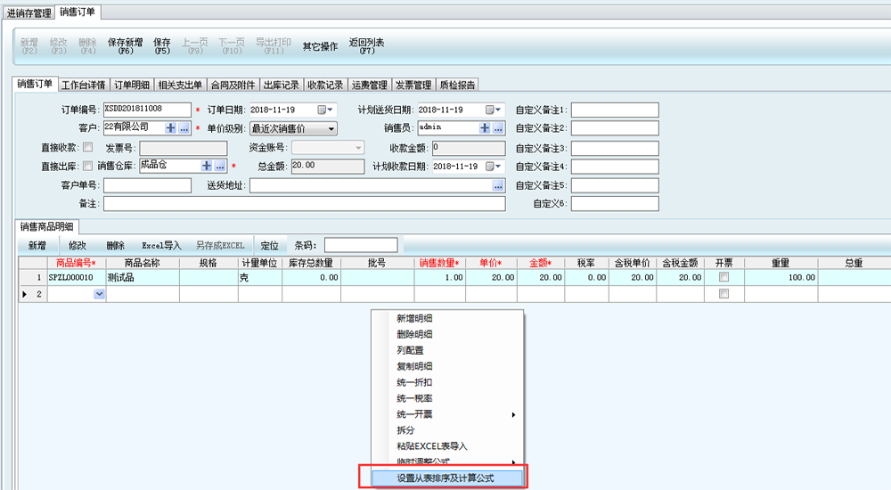Select 统一折扣 from the context menu
This screenshot has height=490, width=891.
[x=414, y=382]
